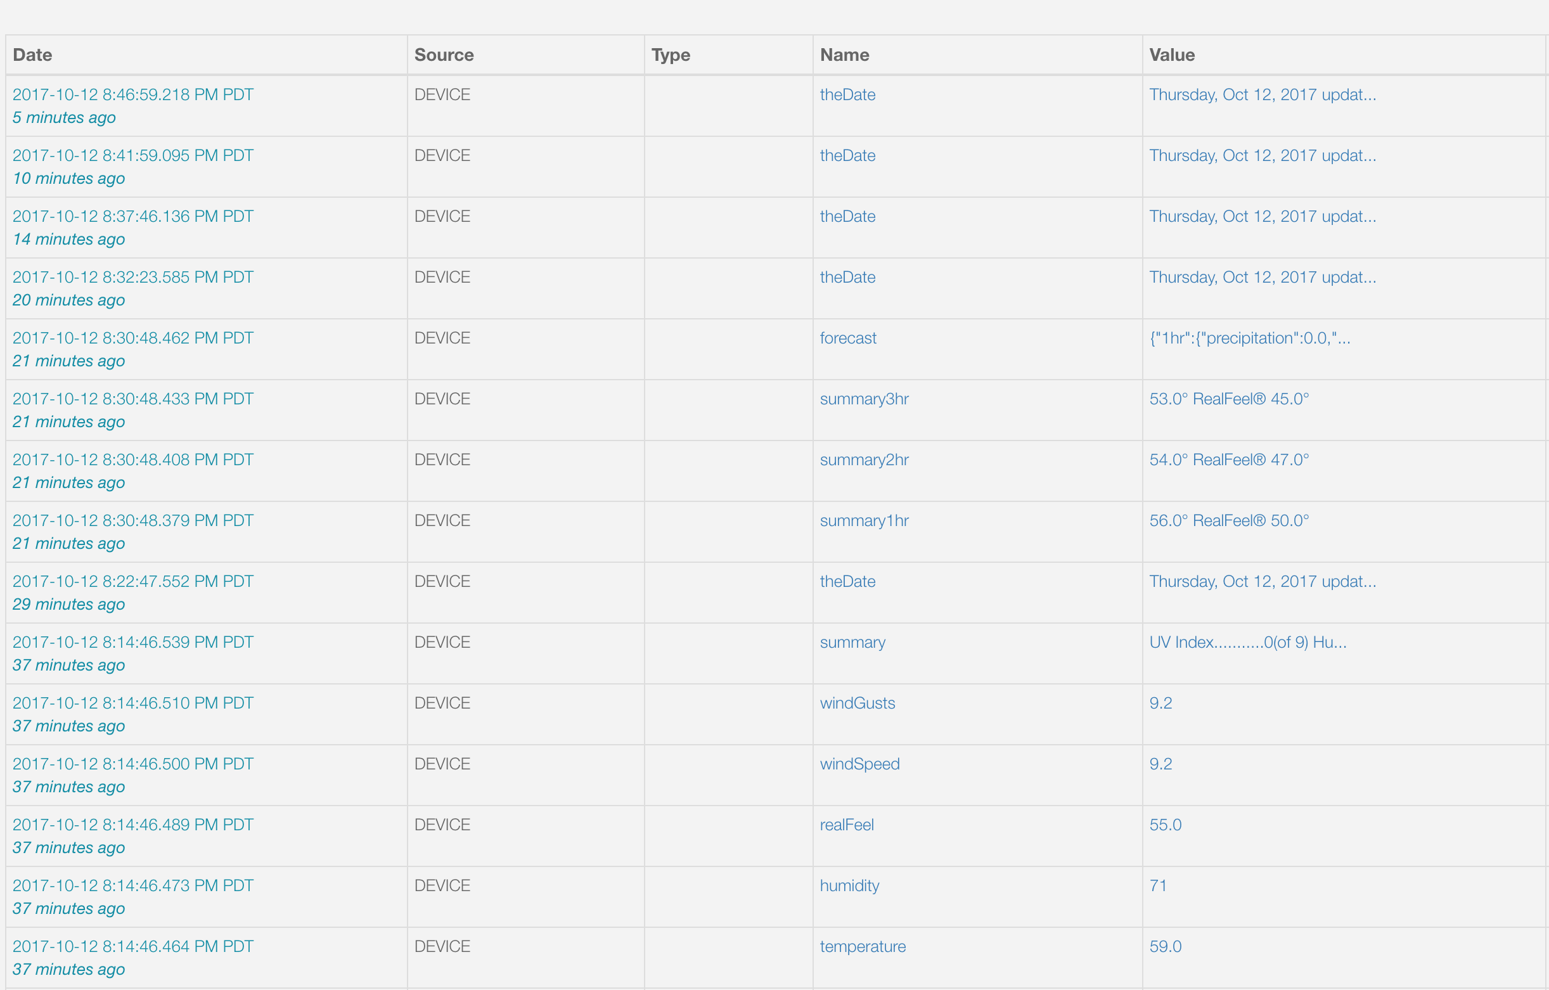This screenshot has height=990, width=1549.
Task: Open the humidity event name
Action: (849, 886)
